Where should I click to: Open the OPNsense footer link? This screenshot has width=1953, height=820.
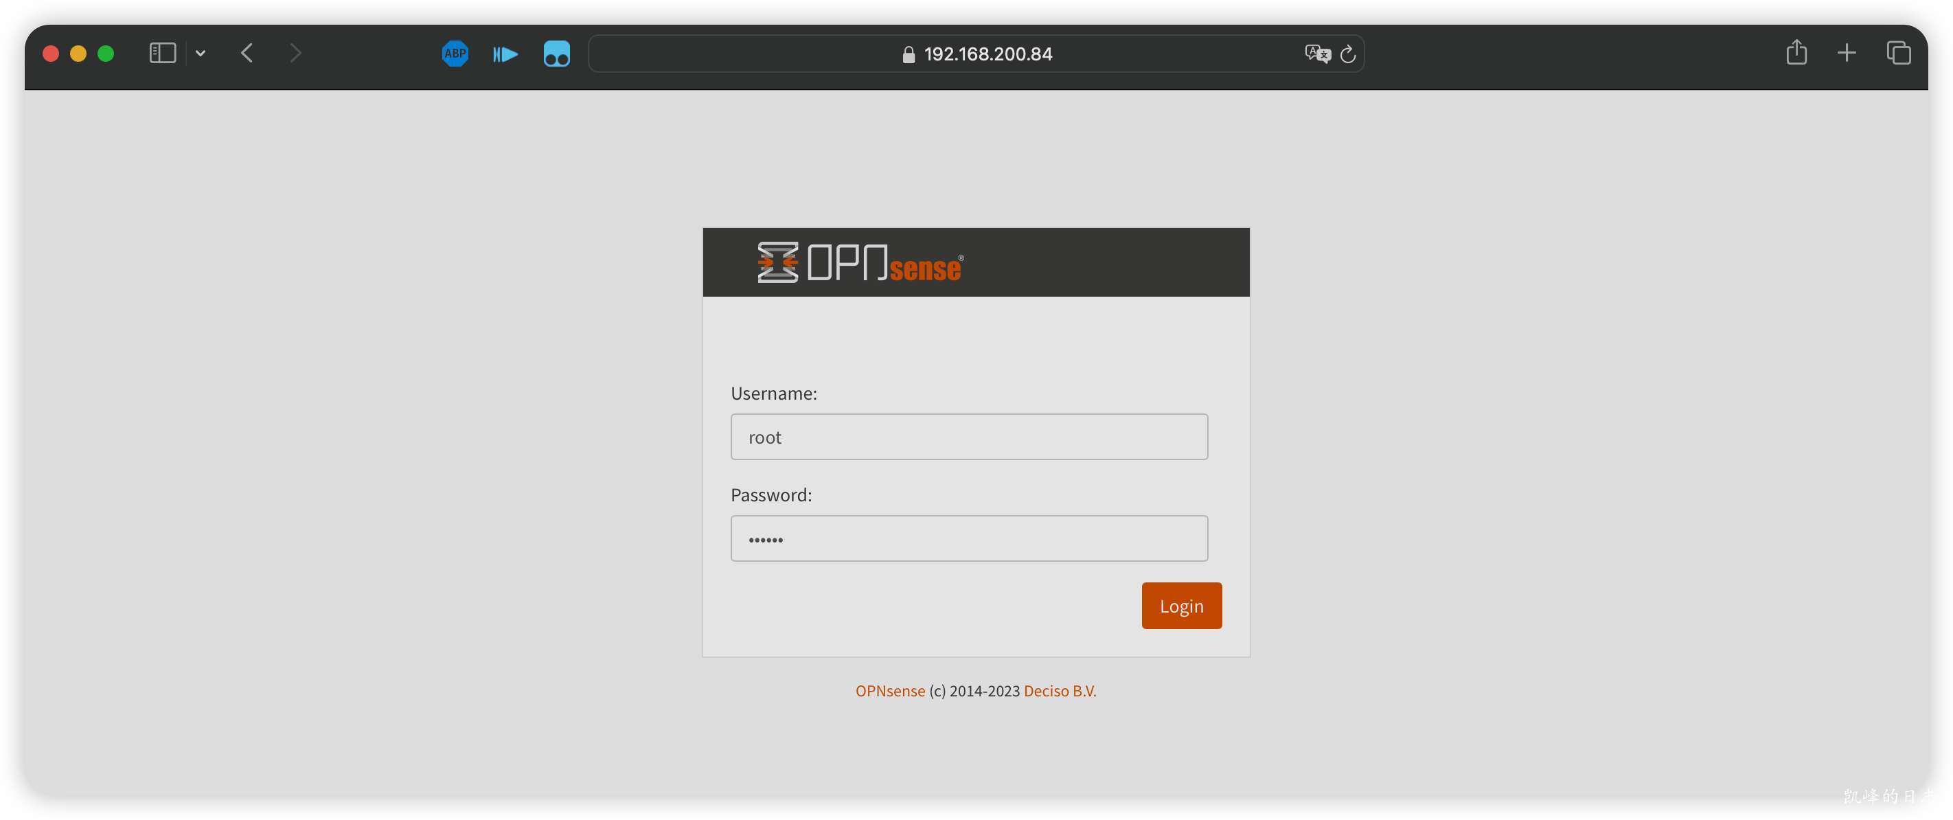[x=890, y=691]
